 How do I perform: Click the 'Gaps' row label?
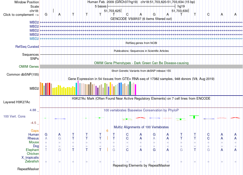[x=35, y=131]
